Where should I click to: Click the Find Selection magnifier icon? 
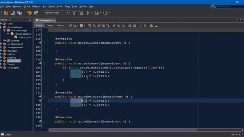(x=90, y=25)
